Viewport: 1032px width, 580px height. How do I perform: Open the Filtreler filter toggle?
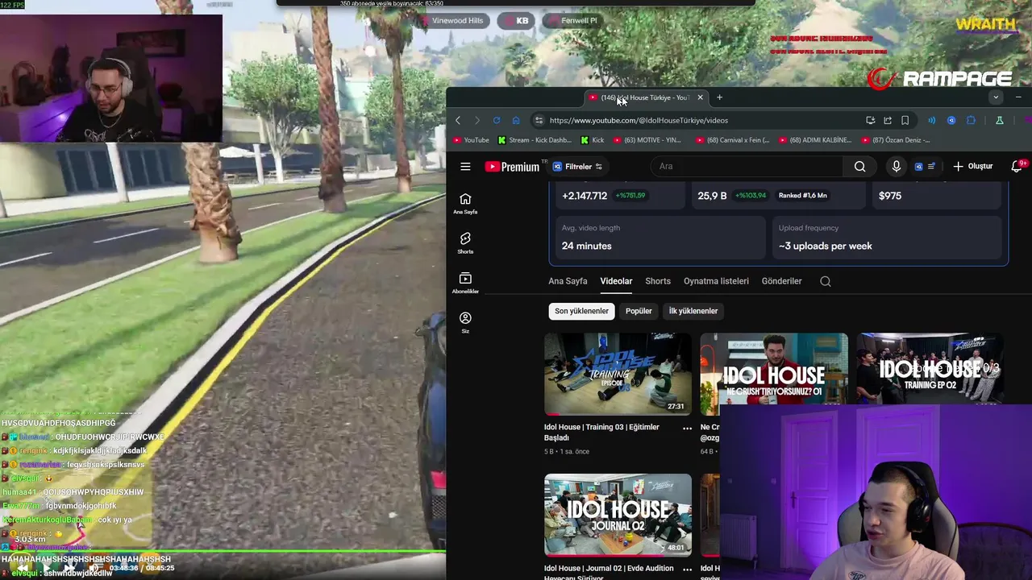[x=578, y=167]
